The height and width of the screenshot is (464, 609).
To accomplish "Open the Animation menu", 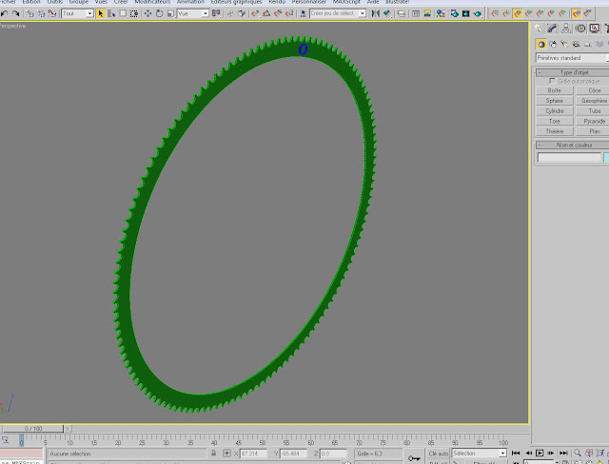I will (190, 2).
